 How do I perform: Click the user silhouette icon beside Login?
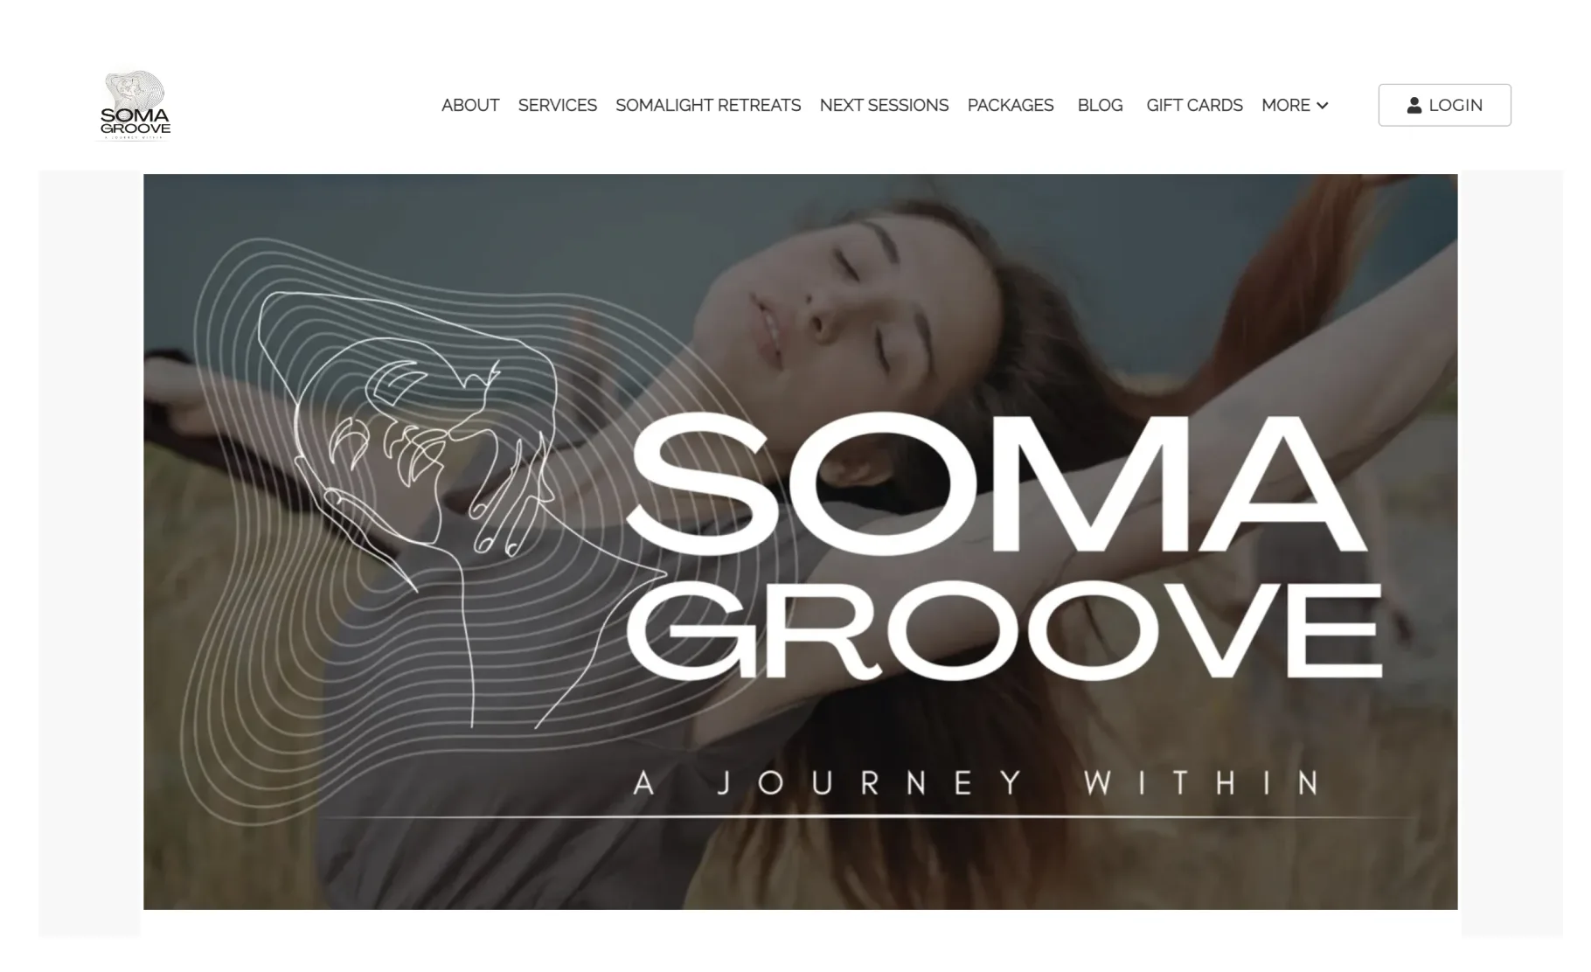click(1414, 106)
